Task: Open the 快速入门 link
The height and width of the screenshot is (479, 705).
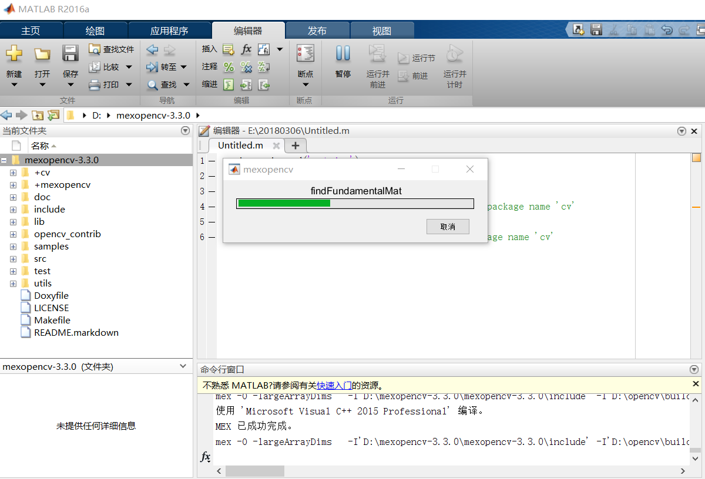Action: (334, 386)
